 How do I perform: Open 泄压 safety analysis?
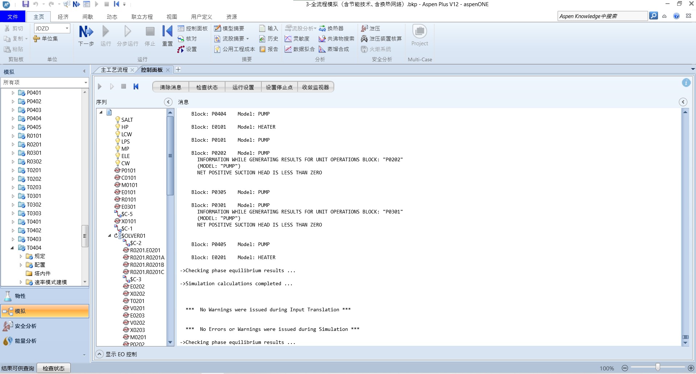pyautogui.click(x=370, y=28)
